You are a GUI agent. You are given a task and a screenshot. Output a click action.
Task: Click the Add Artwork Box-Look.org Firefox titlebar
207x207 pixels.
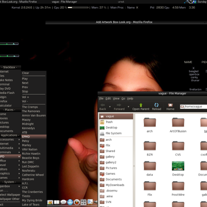coord(126,22)
